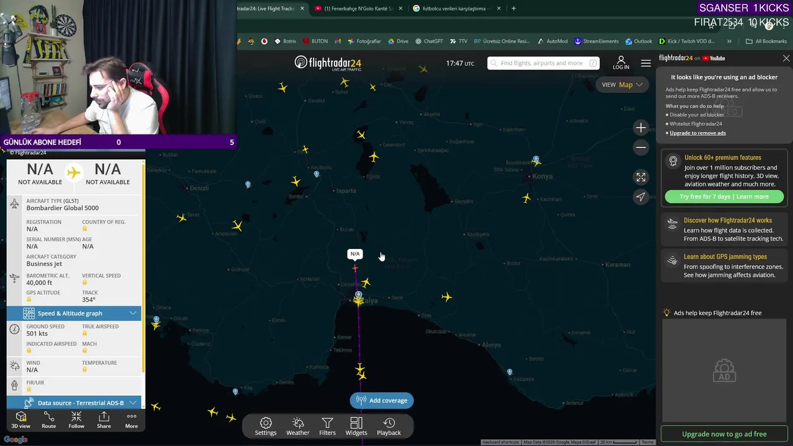Open the Drive bookmark
Image resolution: width=793 pixels, height=446 pixels.
(398, 42)
